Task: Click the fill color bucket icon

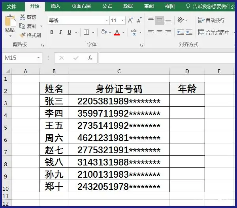Action: pos(103,32)
